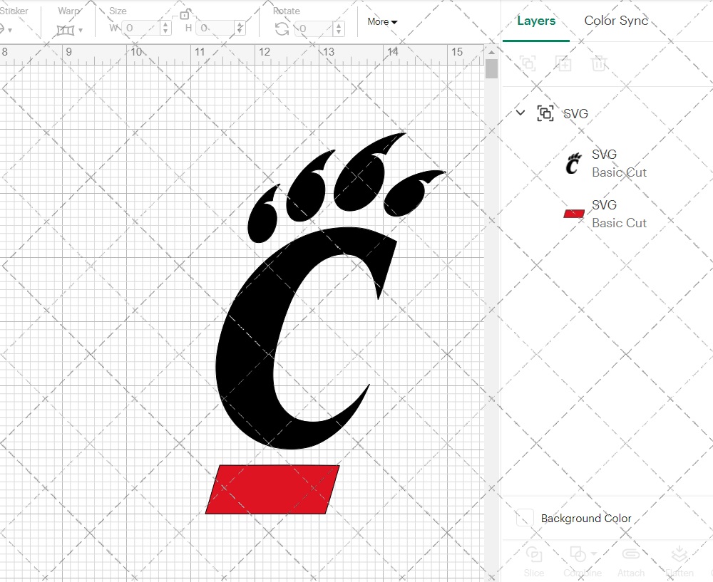Click the duplicate plus icon in Layers panel

click(x=563, y=63)
